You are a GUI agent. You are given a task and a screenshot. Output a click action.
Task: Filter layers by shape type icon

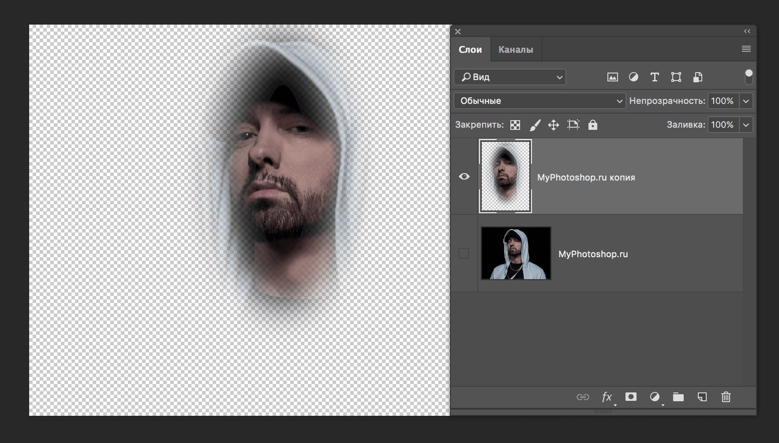point(676,77)
